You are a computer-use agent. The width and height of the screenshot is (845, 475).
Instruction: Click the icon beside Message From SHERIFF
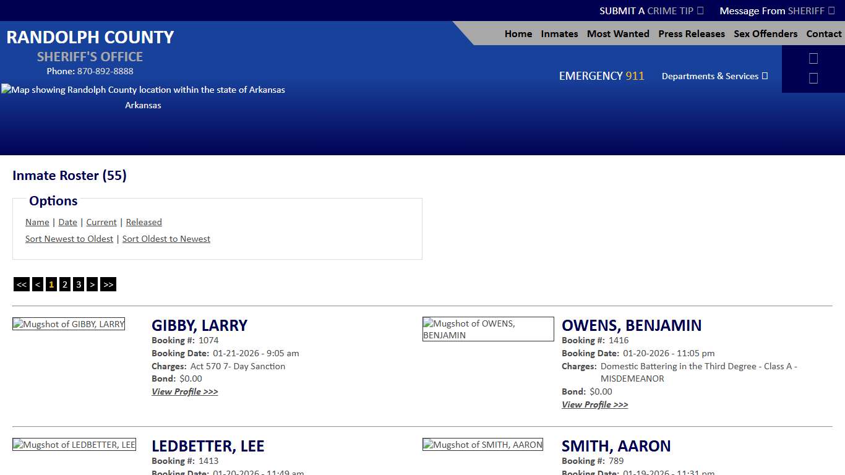tap(832, 11)
